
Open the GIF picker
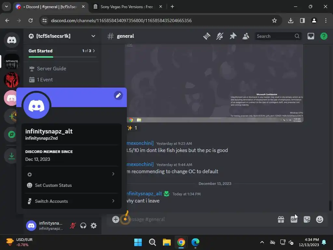coord(294,219)
